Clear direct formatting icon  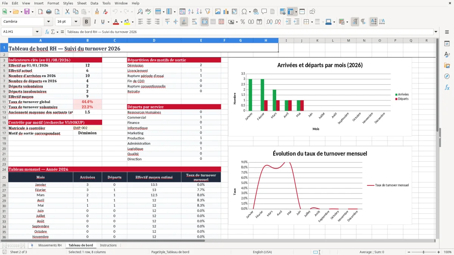(x=105, y=12)
